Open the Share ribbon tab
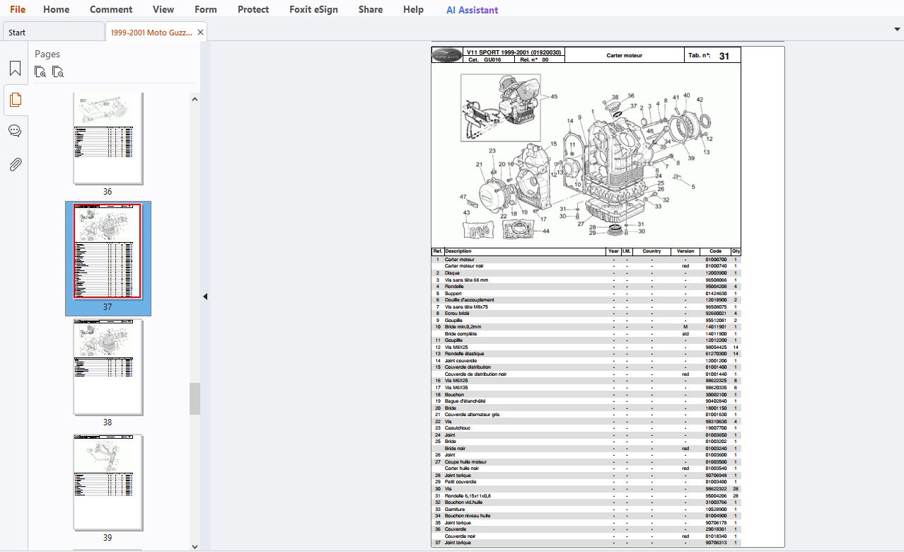 [x=371, y=9]
